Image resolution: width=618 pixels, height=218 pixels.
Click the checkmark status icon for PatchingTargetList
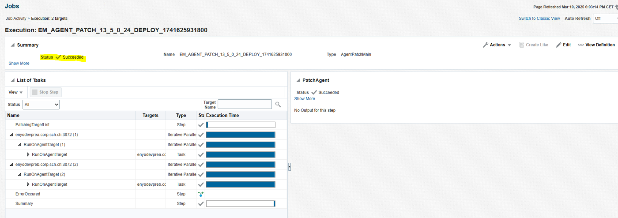pyautogui.click(x=201, y=125)
